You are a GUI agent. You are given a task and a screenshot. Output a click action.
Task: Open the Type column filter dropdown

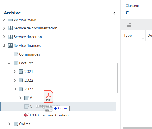(x=143, y=39)
